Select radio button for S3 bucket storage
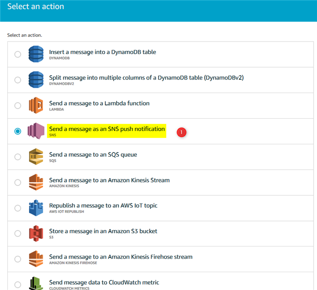 (18, 234)
